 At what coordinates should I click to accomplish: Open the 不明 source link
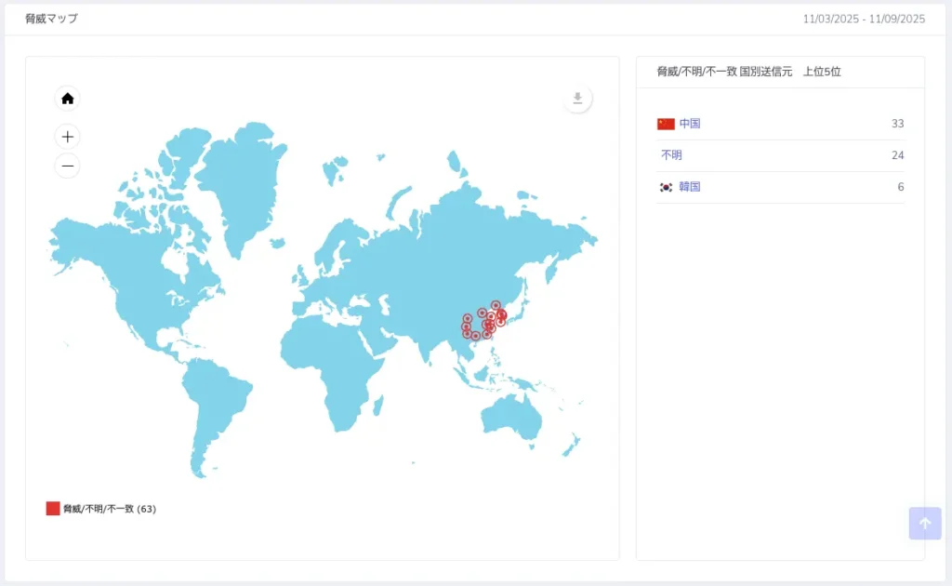[671, 155]
